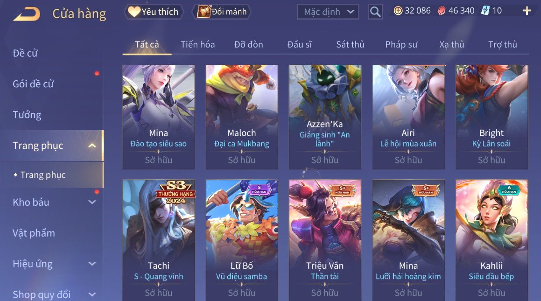Expand the Kho báu section
The height and width of the screenshot is (301, 541).
click(92, 202)
